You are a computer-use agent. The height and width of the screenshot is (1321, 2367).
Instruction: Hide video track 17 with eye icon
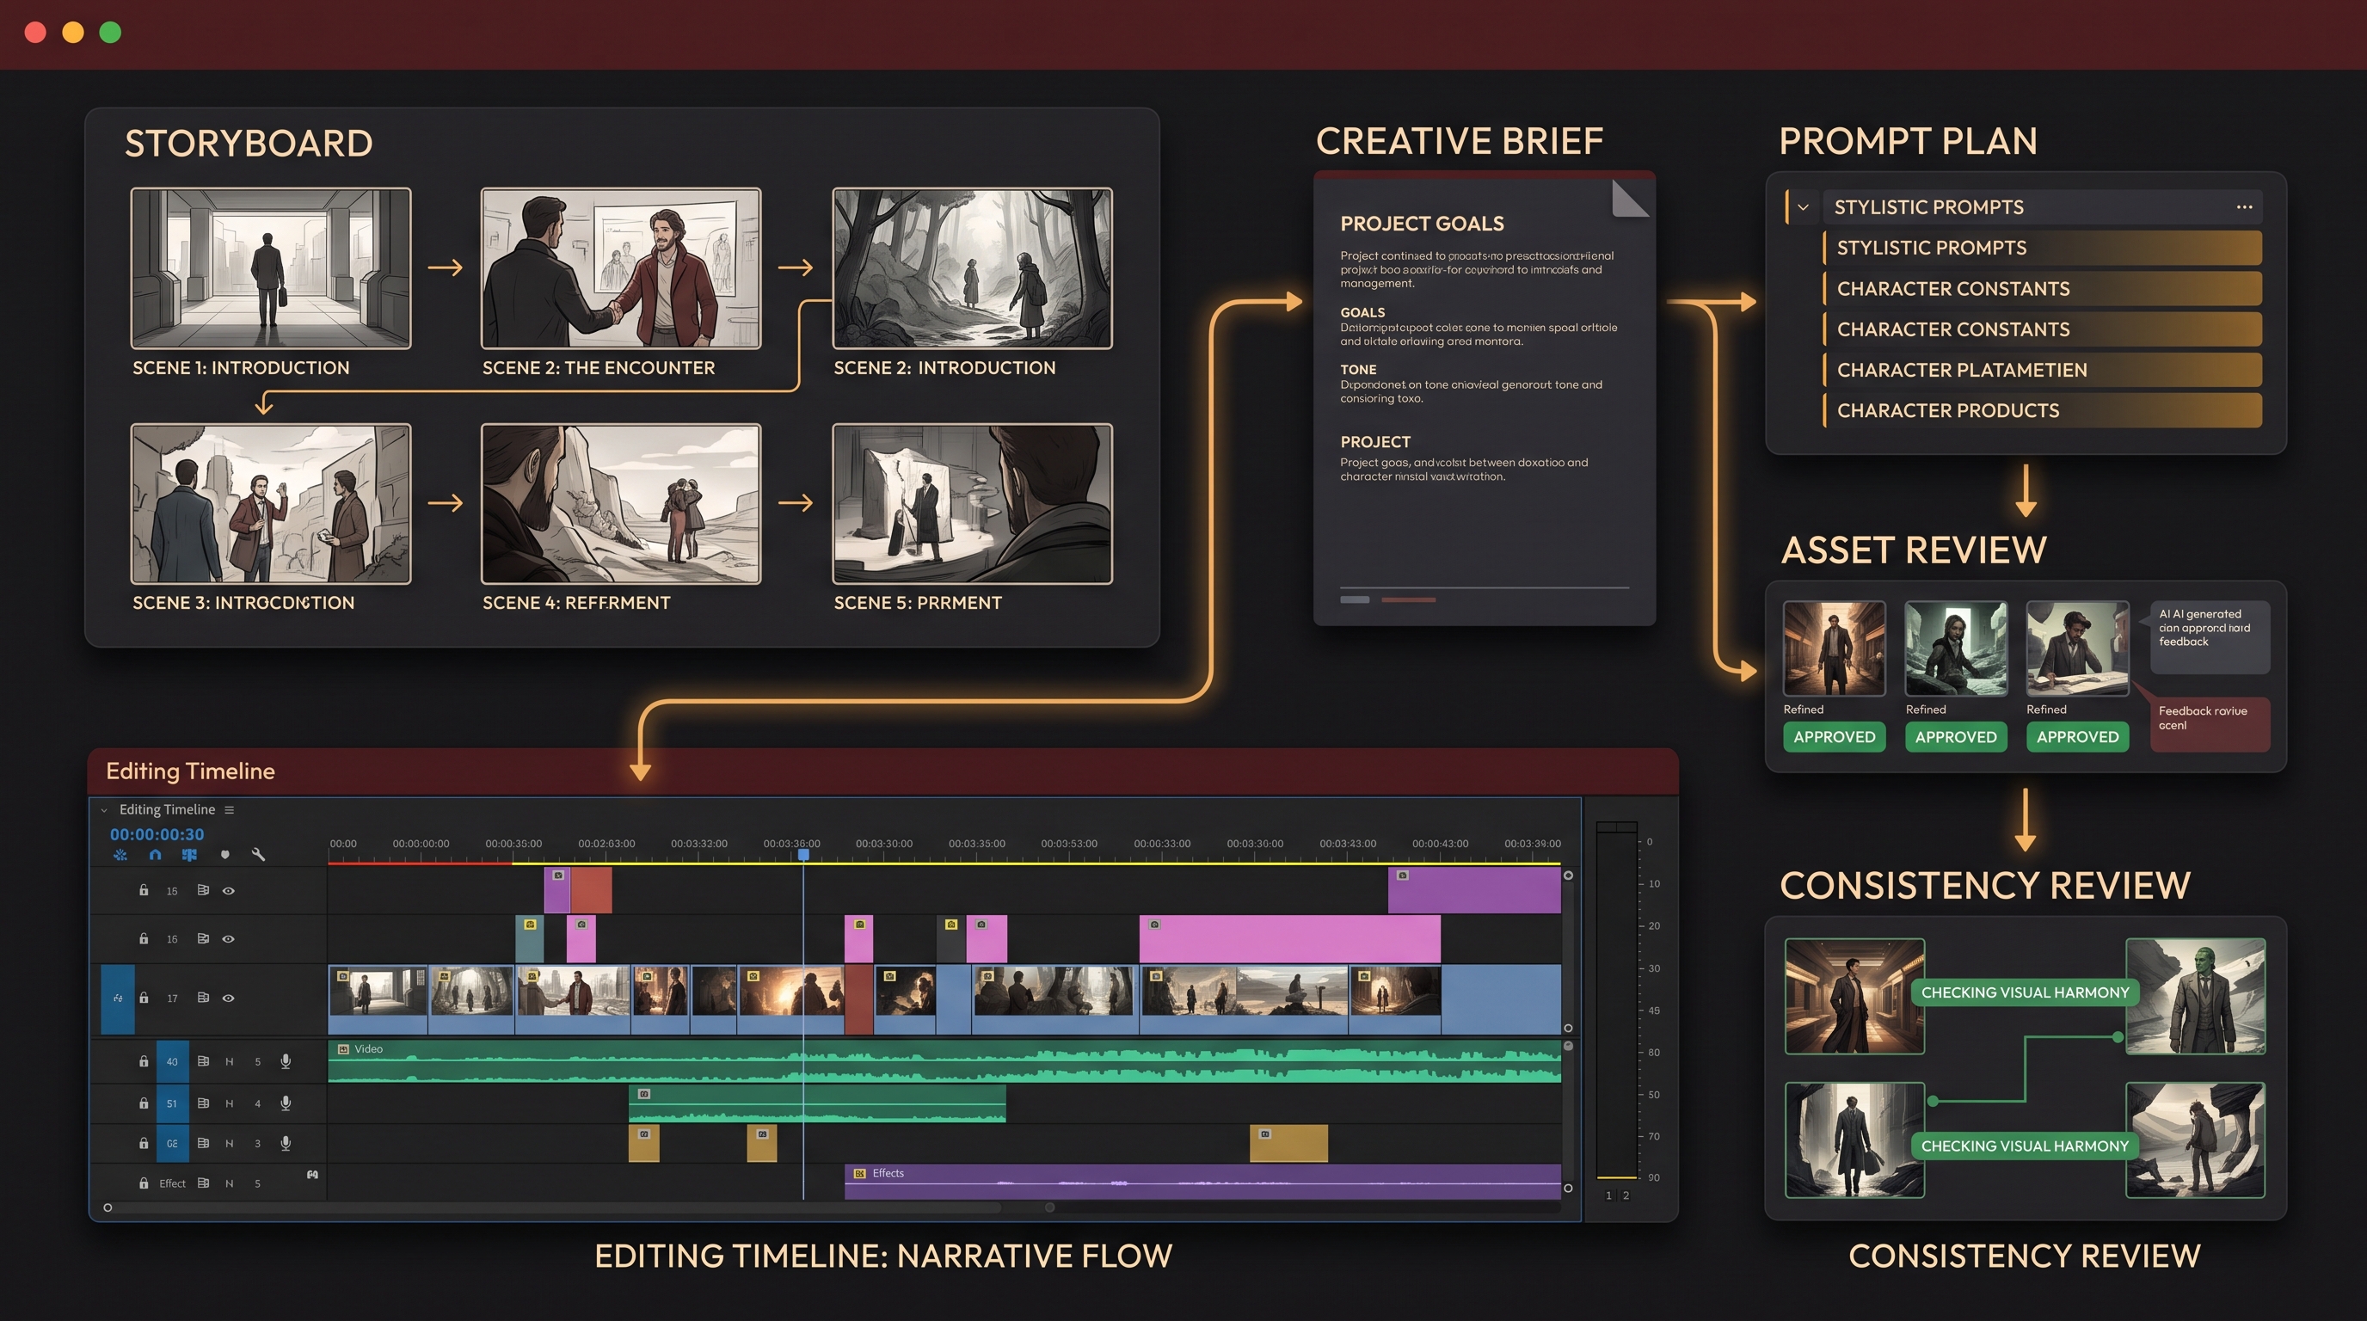tap(229, 998)
